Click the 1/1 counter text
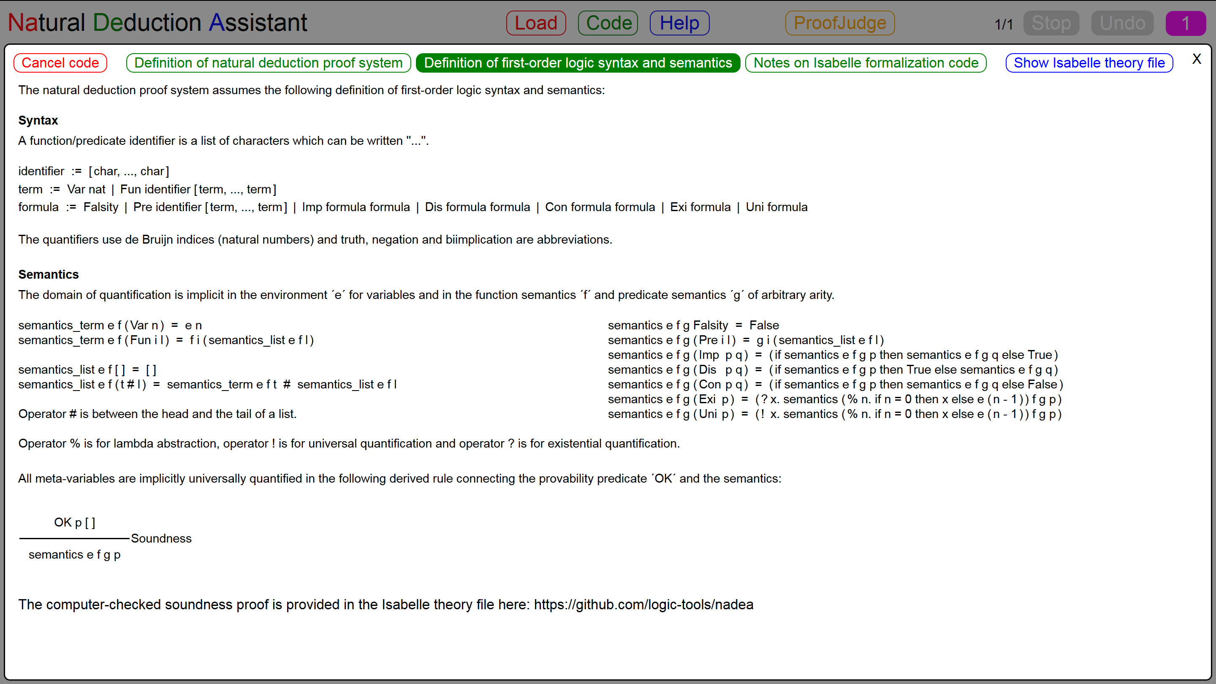Screen dimensions: 1216x684 pyautogui.click(x=1004, y=24)
